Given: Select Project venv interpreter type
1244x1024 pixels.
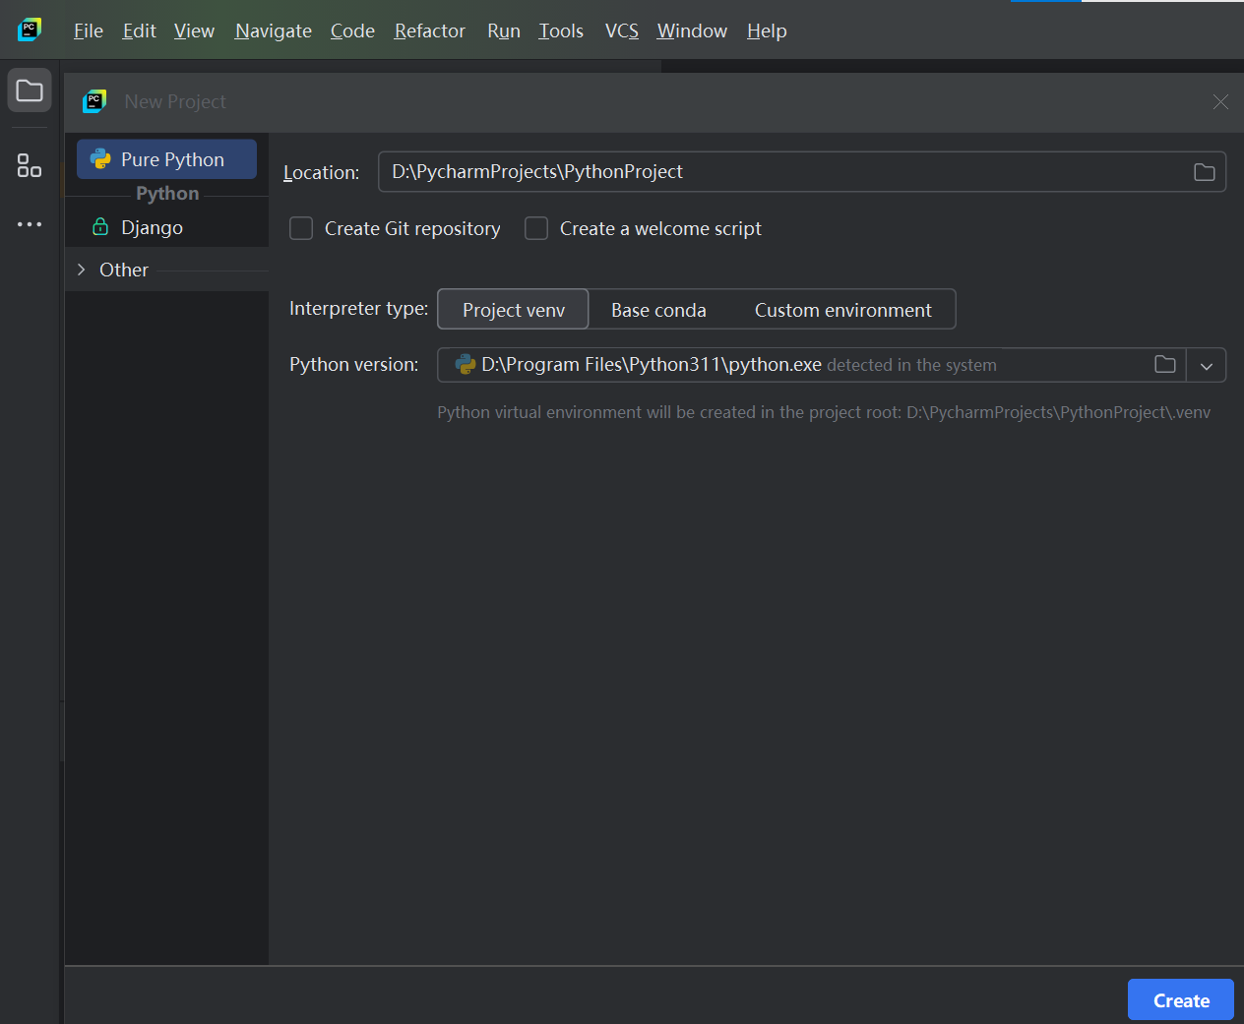Looking at the screenshot, I should coord(513,310).
